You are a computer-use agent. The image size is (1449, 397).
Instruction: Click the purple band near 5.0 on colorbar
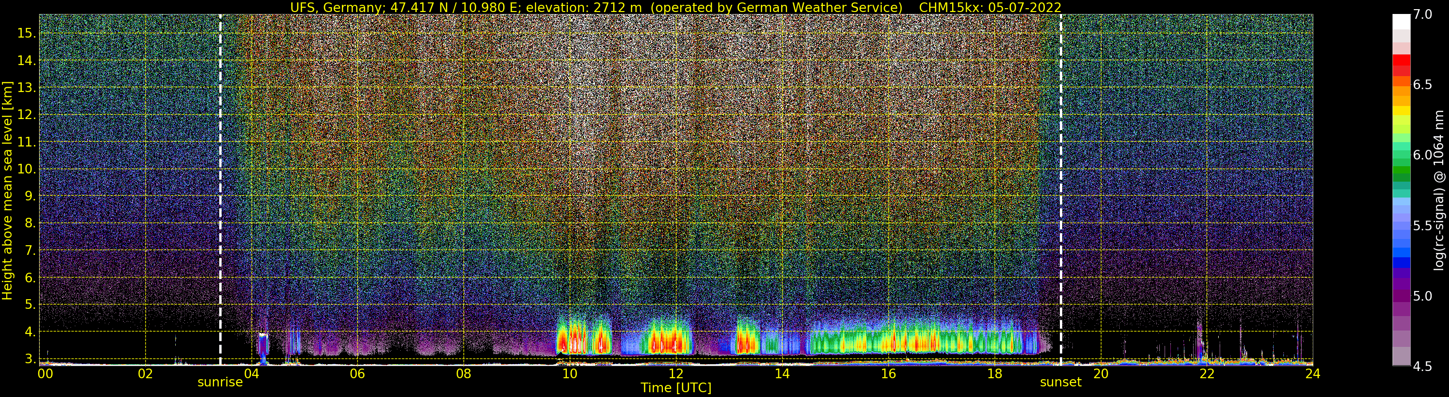click(1401, 296)
